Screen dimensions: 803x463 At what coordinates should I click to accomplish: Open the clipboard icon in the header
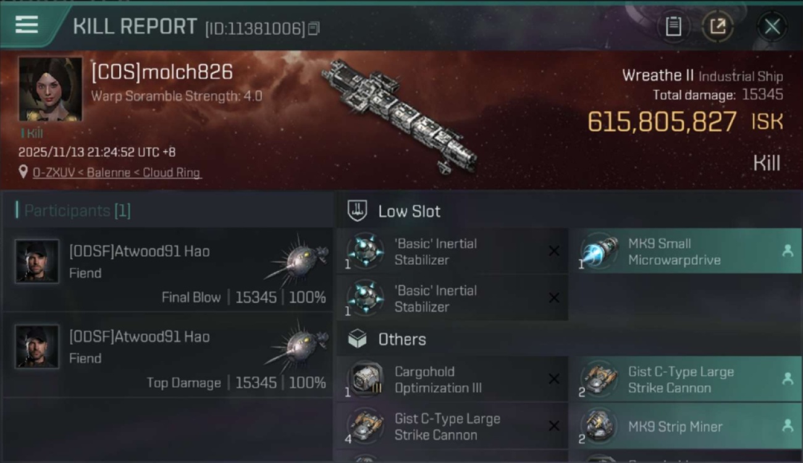pos(673,27)
